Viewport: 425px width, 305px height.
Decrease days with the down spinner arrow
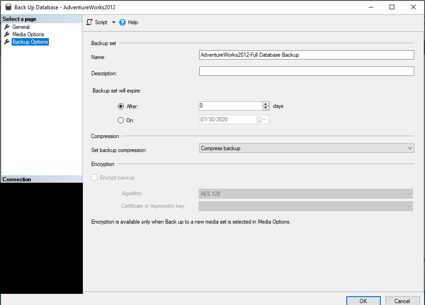(266, 108)
